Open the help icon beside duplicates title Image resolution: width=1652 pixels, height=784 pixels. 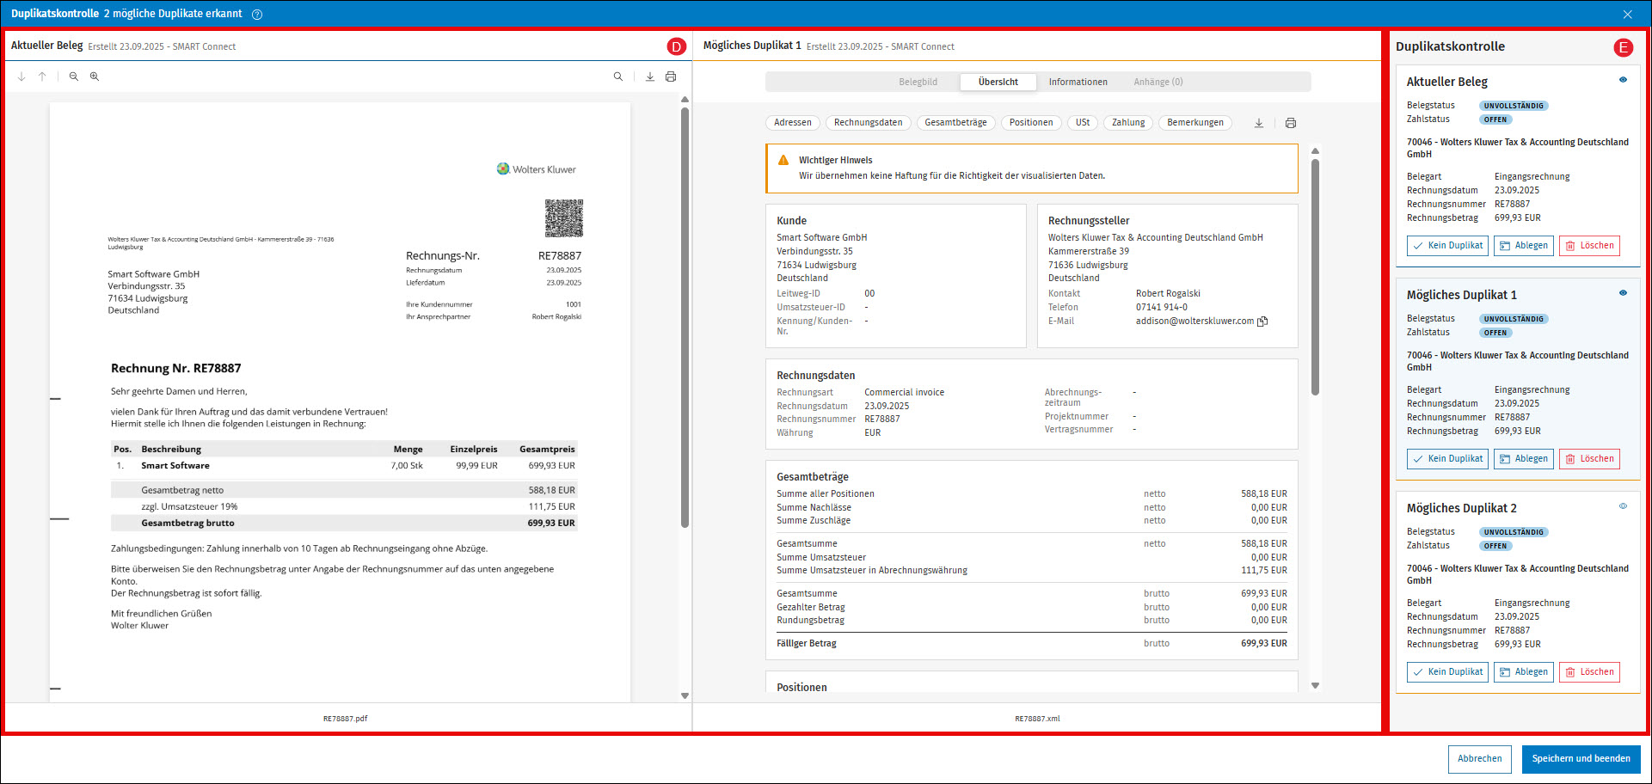pyautogui.click(x=257, y=15)
